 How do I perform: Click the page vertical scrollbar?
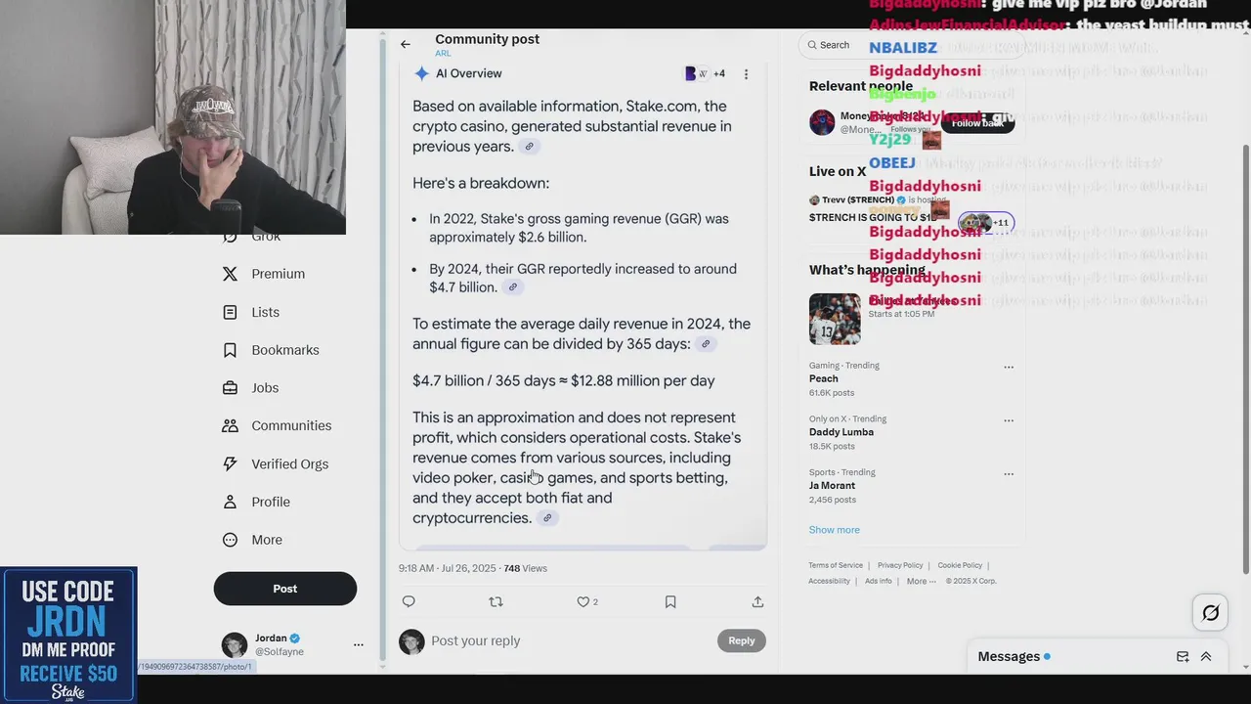click(1245, 357)
